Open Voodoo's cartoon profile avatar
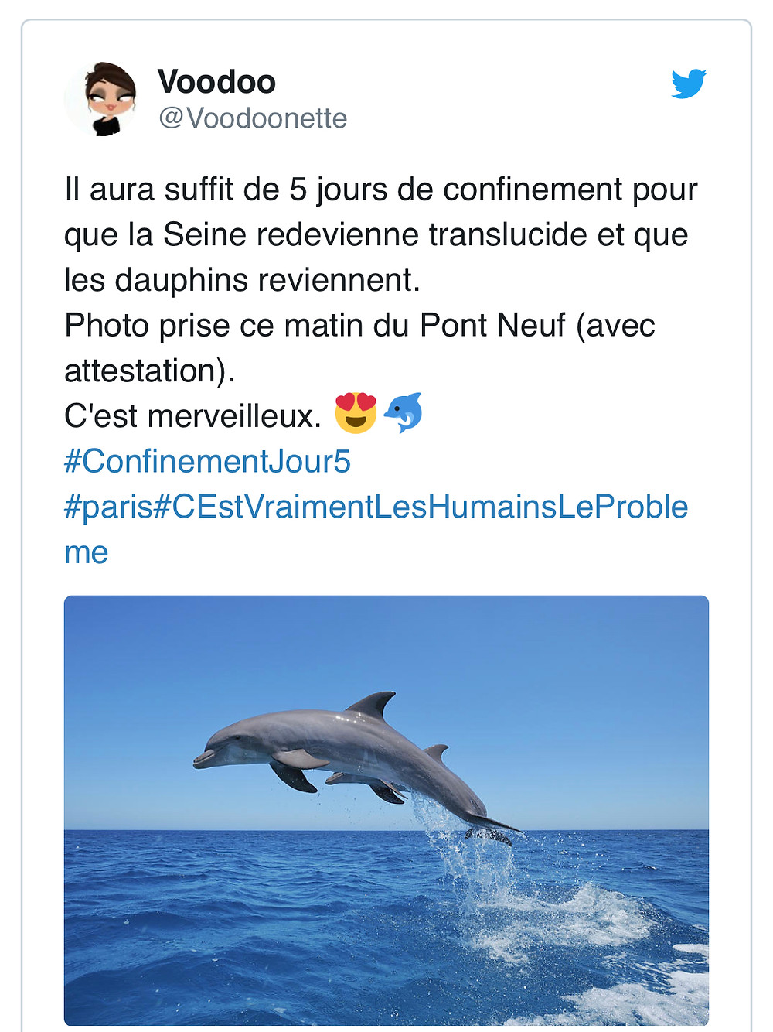Screen dimensions: 773x1032 click(x=101, y=100)
